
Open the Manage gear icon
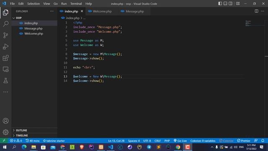point(5,132)
